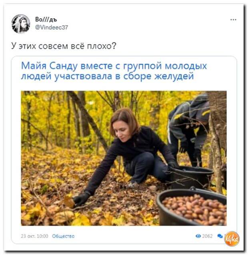Viewport: 248px width, 255px height.
Task: Open the @Vindeec37 handle
Action: [x=52, y=27]
